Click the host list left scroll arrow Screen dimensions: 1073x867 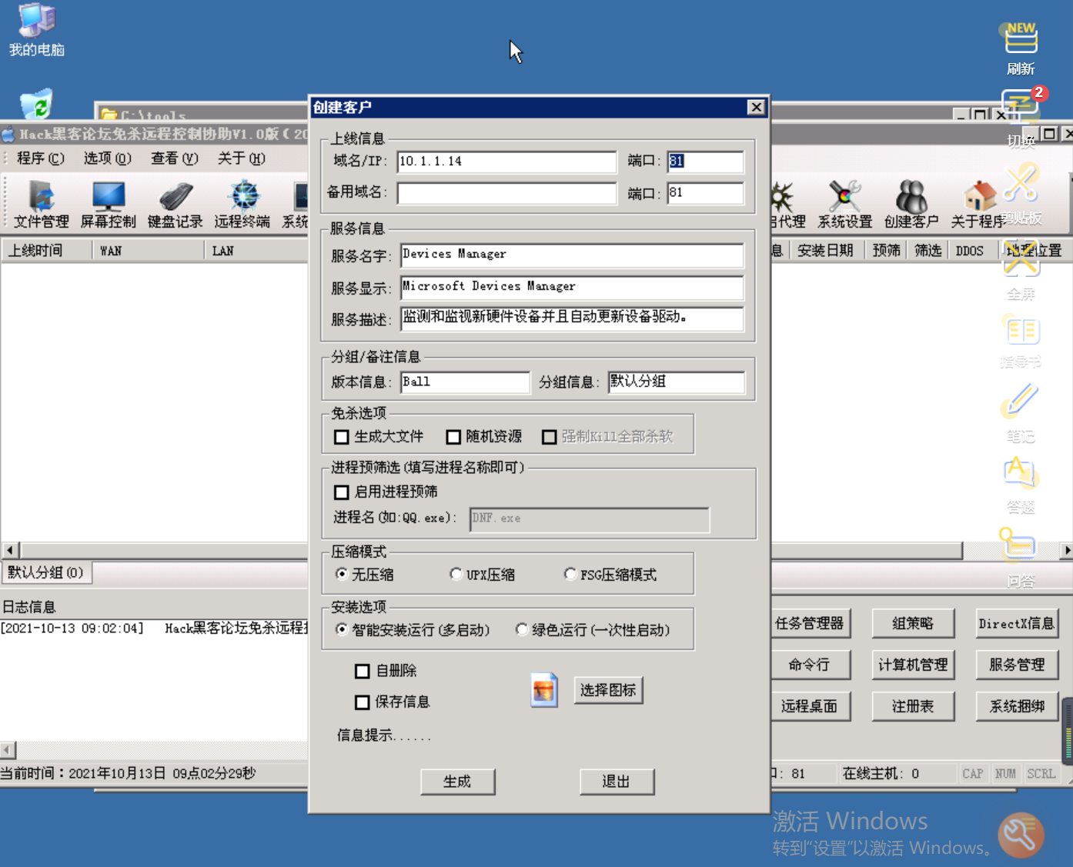pos(11,551)
